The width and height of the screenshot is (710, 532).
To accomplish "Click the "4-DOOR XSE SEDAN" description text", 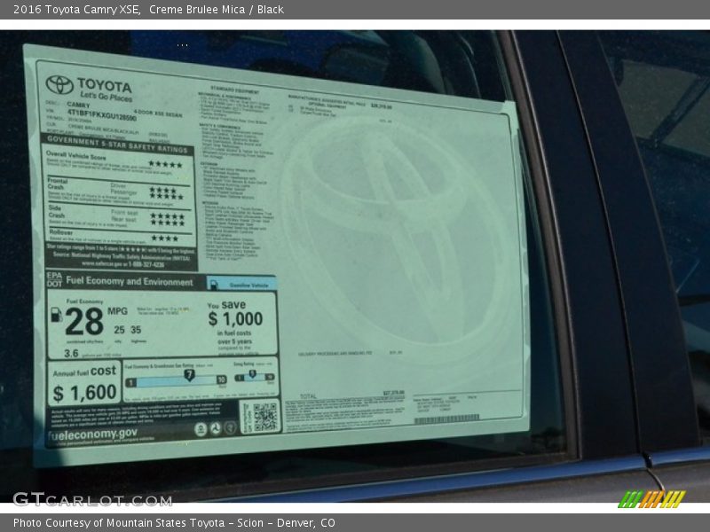I will 158,113.
